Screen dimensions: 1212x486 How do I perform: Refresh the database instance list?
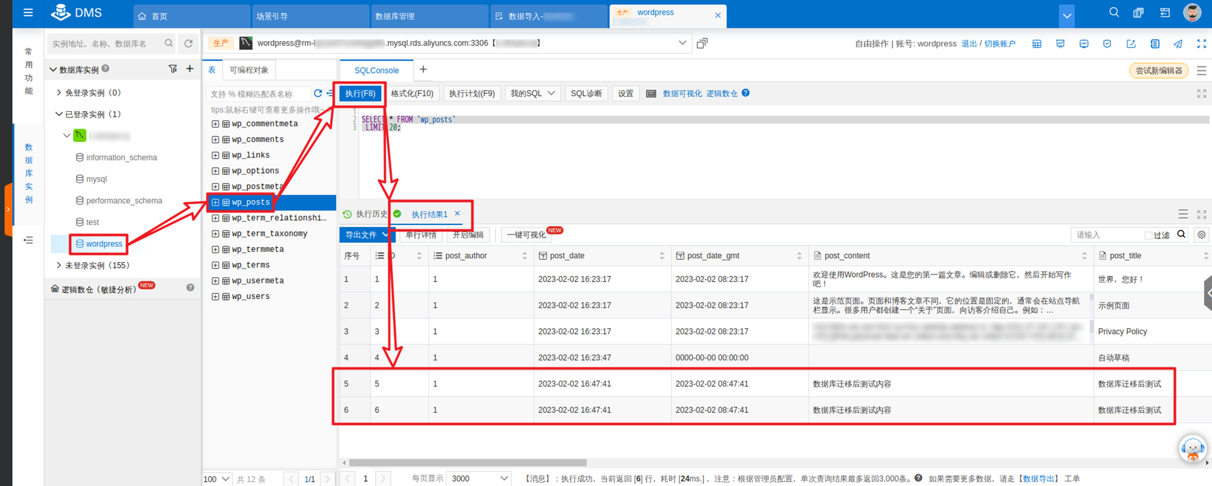(188, 43)
